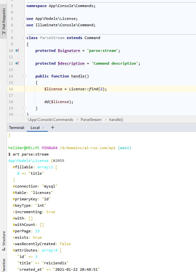This screenshot has height=272, width=196.
Task: Click fold end marker on line 20
Action: pos(25,114)
